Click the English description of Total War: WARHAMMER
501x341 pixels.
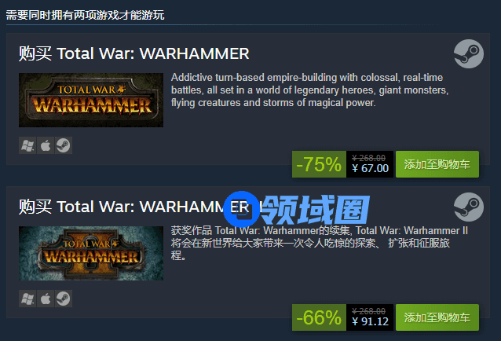(309, 90)
